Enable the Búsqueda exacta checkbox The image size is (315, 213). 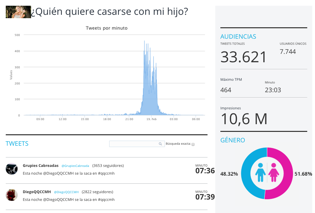click(x=193, y=144)
